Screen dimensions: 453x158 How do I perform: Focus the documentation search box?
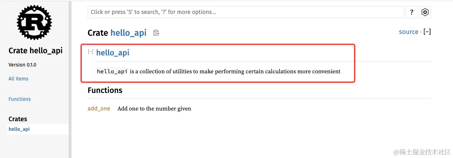tap(246, 12)
